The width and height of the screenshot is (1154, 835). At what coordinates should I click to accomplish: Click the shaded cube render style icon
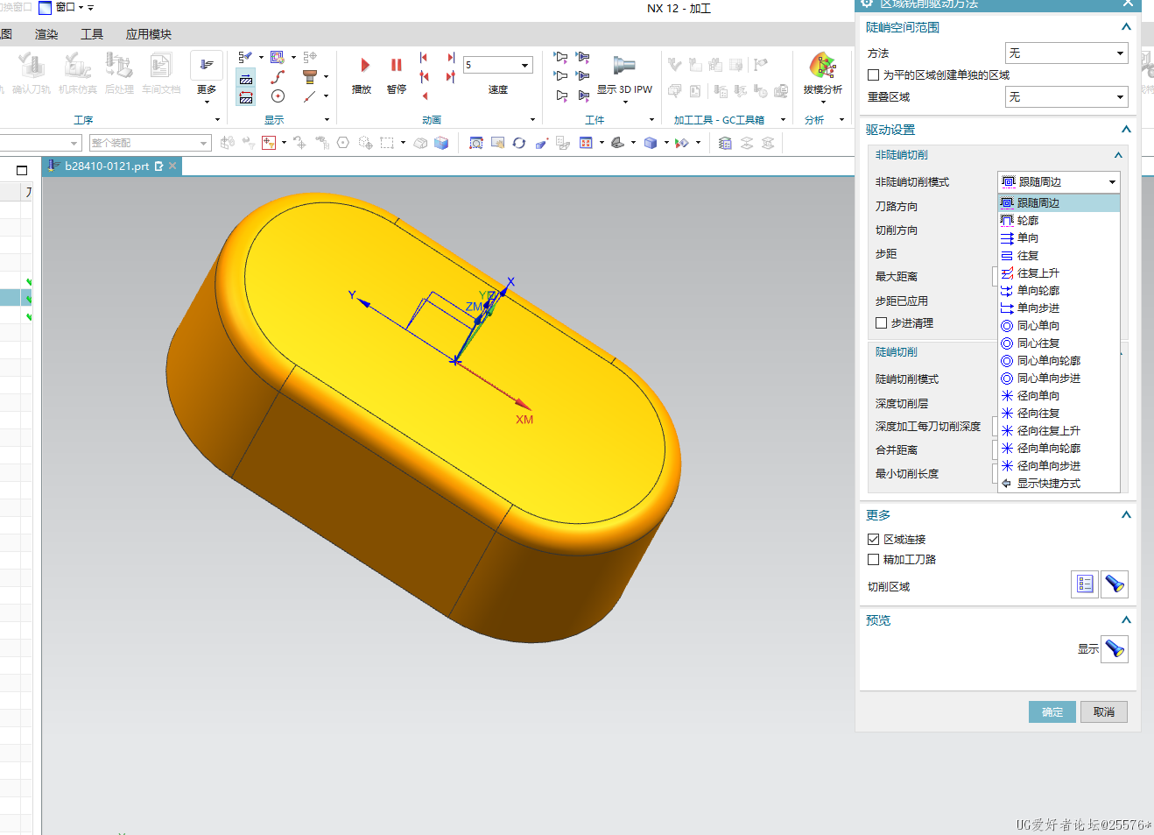click(441, 143)
